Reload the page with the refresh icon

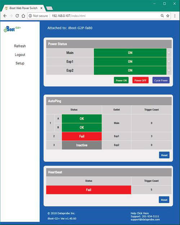tap(17, 16)
